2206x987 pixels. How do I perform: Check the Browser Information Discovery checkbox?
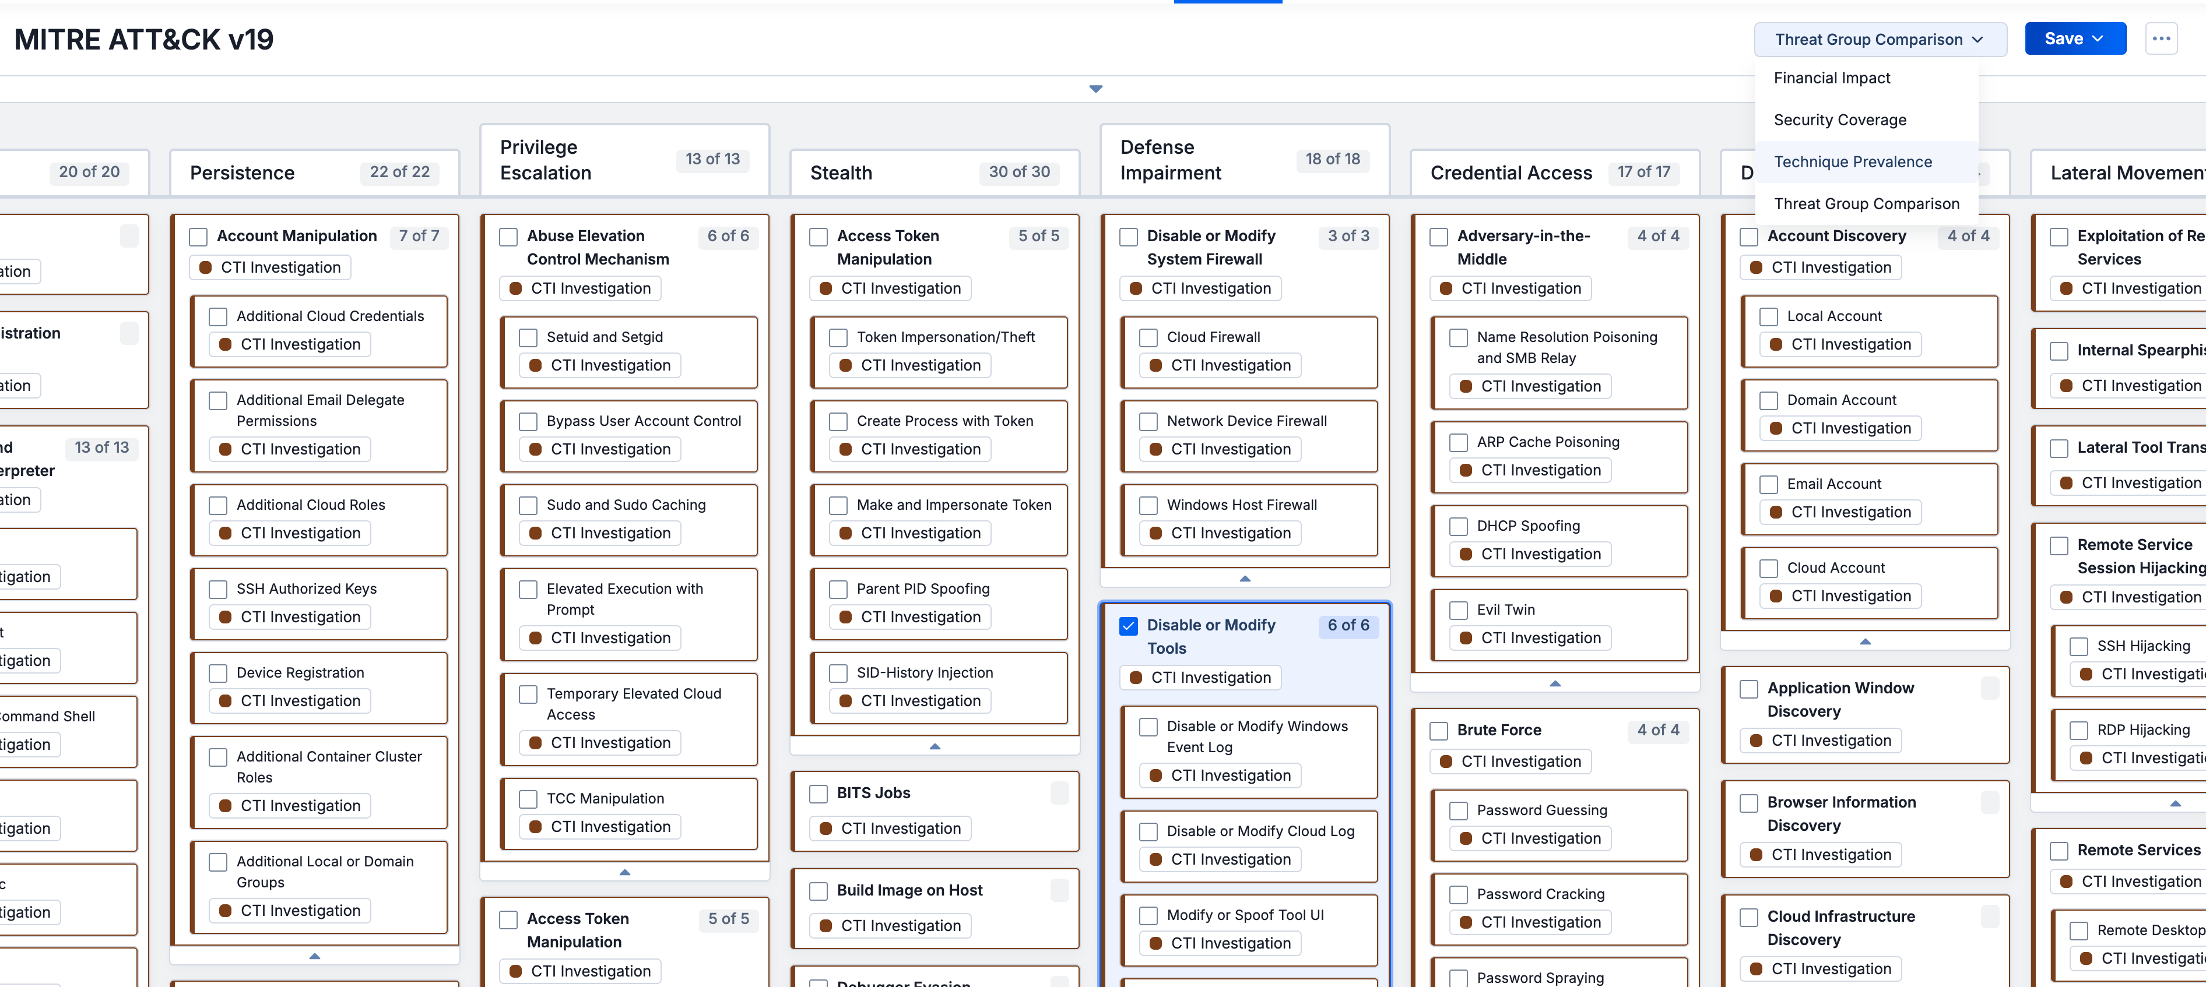(x=1749, y=803)
